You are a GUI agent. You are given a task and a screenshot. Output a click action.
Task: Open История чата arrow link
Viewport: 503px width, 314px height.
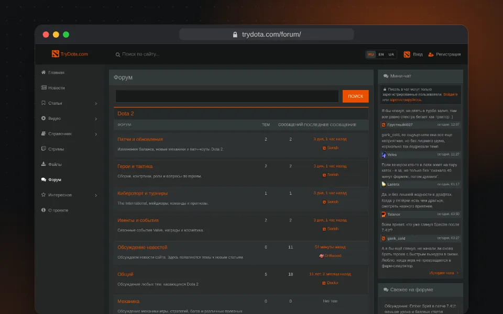tap(444, 273)
